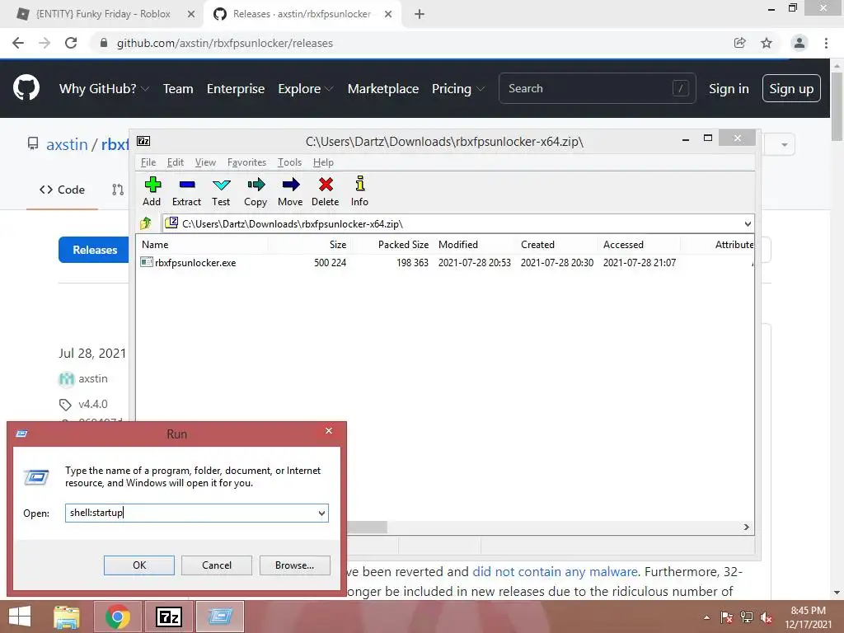This screenshot has height=633, width=844.
Task: Open the Action Center flag tray icon
Action: [x=726, y=617]
